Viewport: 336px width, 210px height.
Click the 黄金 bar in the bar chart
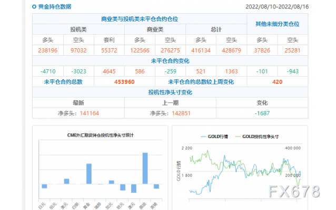[x=89, y=174]
